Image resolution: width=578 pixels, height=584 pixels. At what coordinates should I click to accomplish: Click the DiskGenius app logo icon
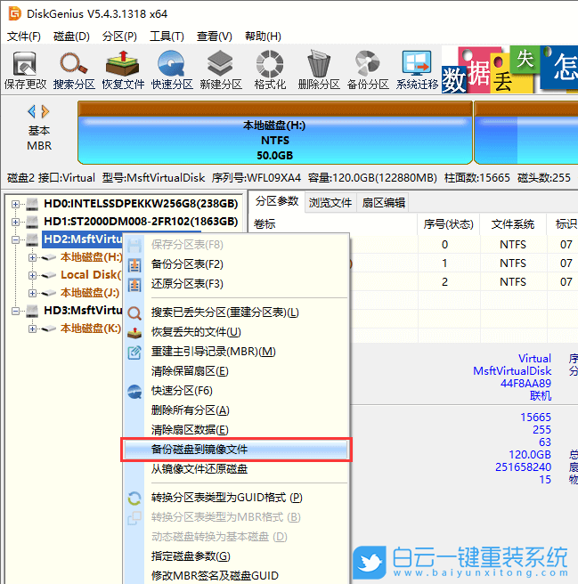(15, 13)
